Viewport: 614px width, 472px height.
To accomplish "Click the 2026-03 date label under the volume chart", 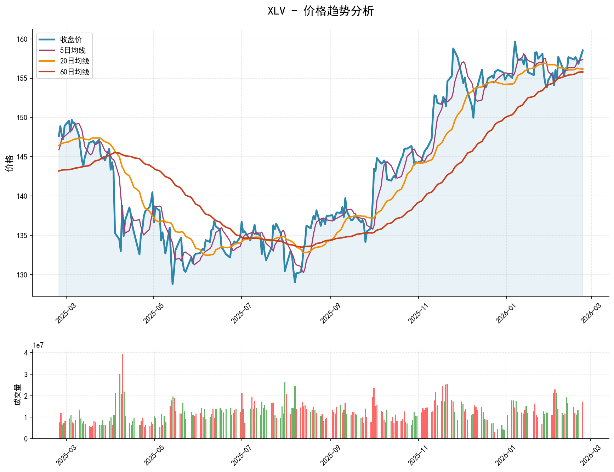I will click(x=589, y=455).
